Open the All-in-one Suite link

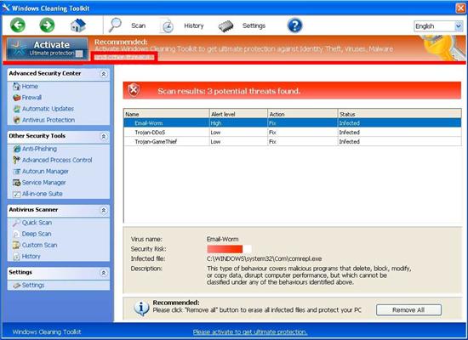coord(43,194)
